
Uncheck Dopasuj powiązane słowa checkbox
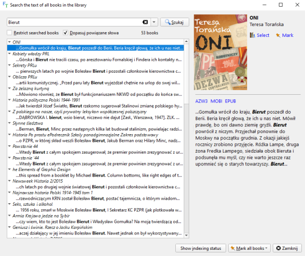point(66,33)
